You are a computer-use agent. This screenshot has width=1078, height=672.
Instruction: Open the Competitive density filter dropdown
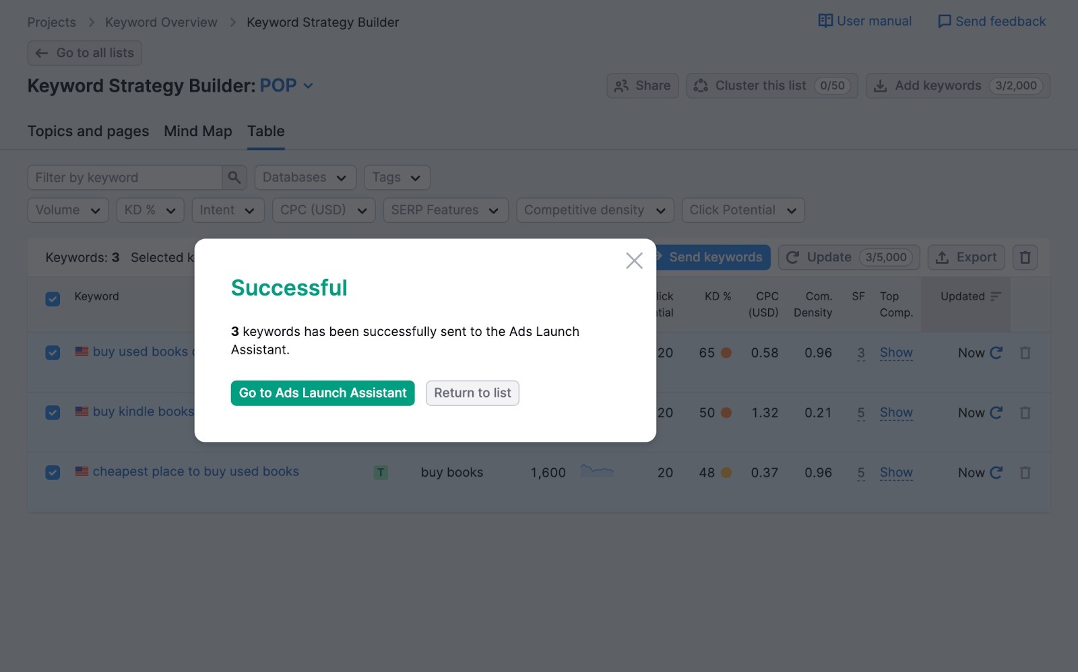(x=595, y=210)
